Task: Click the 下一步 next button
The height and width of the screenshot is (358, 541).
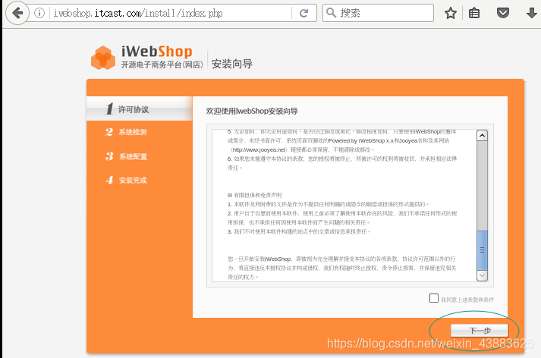Action: point(480,331)
